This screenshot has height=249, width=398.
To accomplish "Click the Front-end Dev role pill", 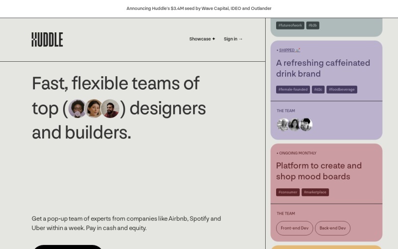I will pyautogui.click(x=295, y=228).
